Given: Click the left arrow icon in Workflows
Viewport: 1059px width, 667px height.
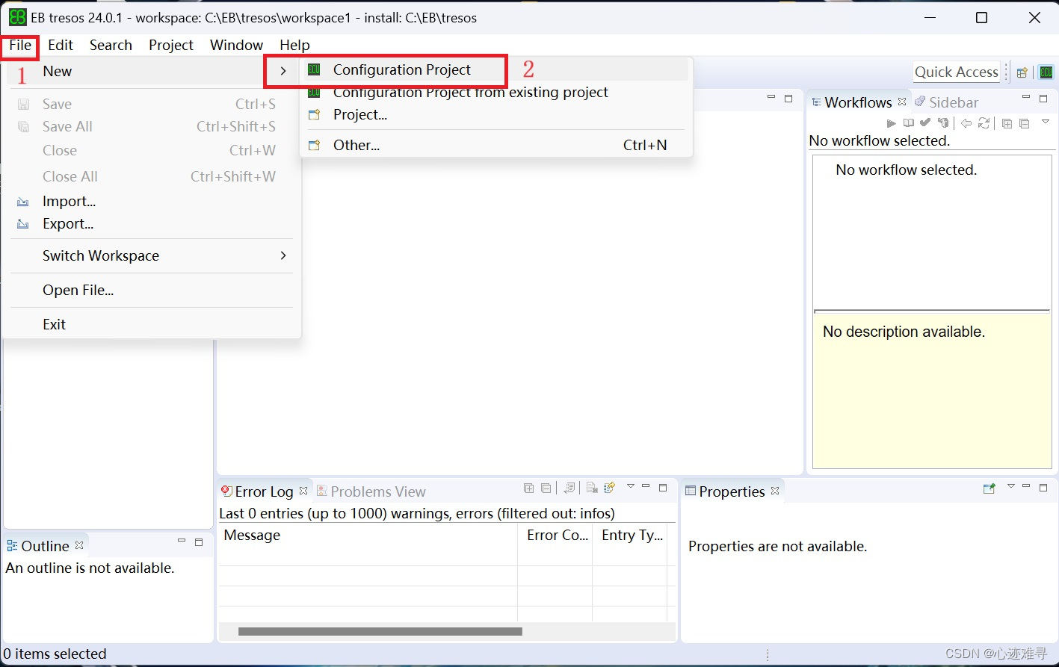Looking at the screenshot, I should pos(966,123).
